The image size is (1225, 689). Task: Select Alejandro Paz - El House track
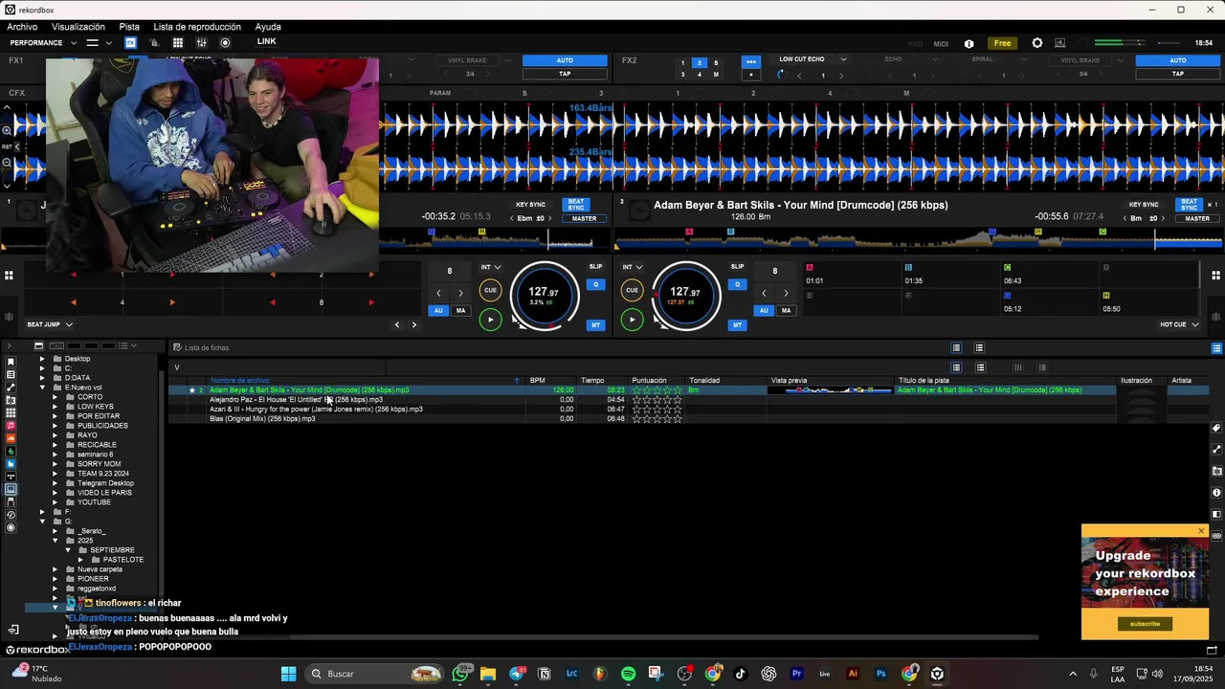pyautogui.click(x=296, y=400)
